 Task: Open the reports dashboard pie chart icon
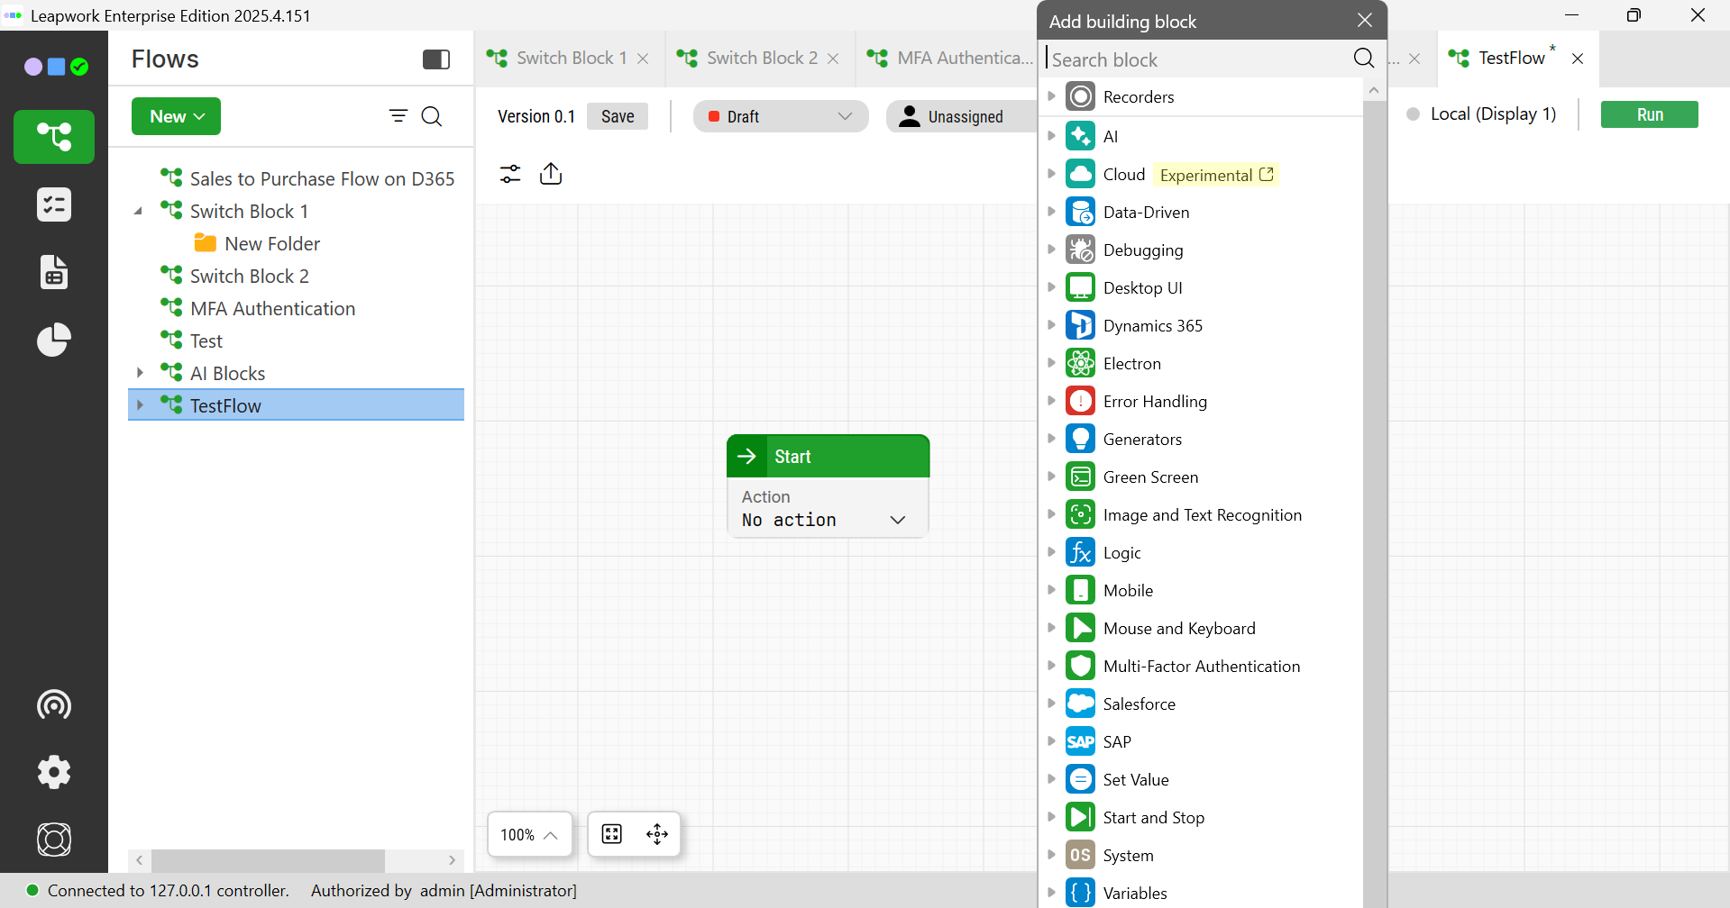(54, 340)
